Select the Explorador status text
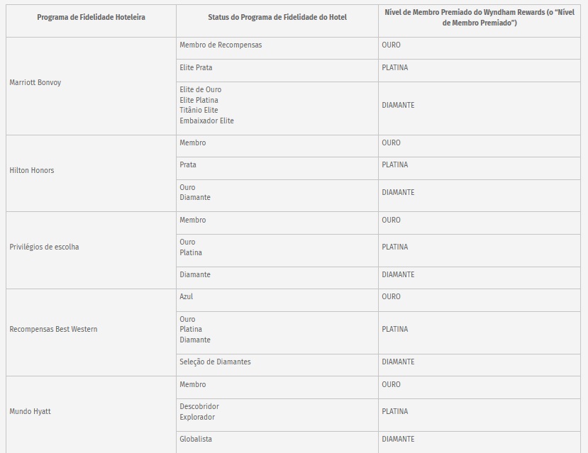Viewport: 588px width, 453px height. [197, 418]
